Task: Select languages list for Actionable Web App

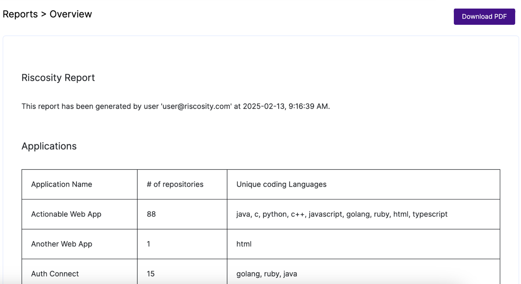Action: (x=342, y=214)
